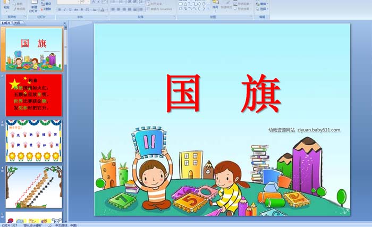Toggle text shadow formatting
Image resolution: width=372 pixels, height=227 pixels.
(82, 10)
